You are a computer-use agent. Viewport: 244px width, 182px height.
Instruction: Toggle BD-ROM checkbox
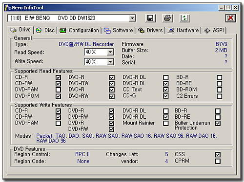(219, 90)
